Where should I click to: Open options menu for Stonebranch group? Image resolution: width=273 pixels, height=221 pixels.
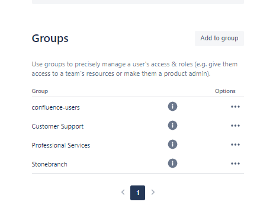[x=235, y=164]
